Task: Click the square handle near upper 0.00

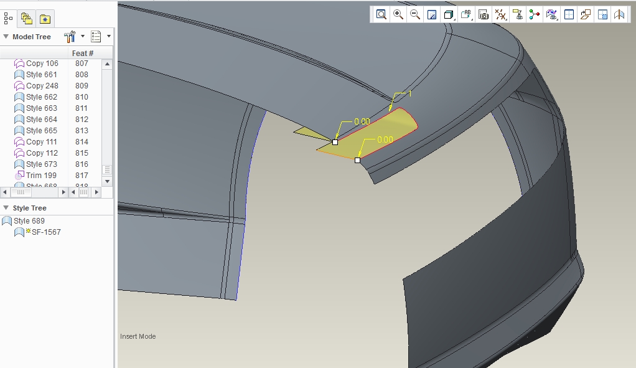Action: 335,143
